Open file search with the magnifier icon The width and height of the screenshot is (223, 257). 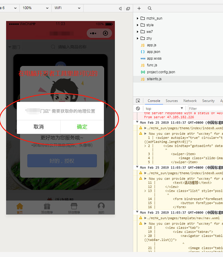(149, 8)
